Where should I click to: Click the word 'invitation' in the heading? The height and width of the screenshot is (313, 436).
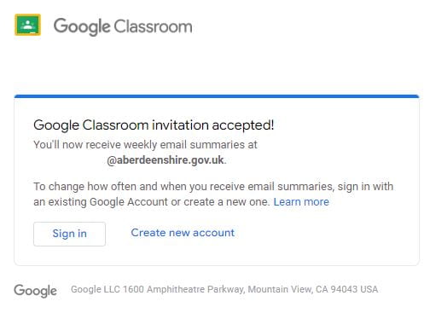(x=180, y=125)
